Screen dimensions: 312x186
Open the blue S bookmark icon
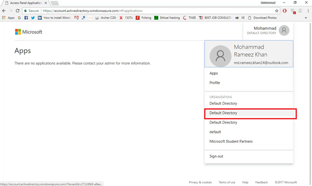point(83,17)
